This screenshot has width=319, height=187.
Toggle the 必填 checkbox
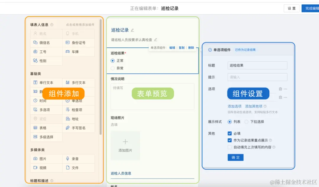[230, 133]
